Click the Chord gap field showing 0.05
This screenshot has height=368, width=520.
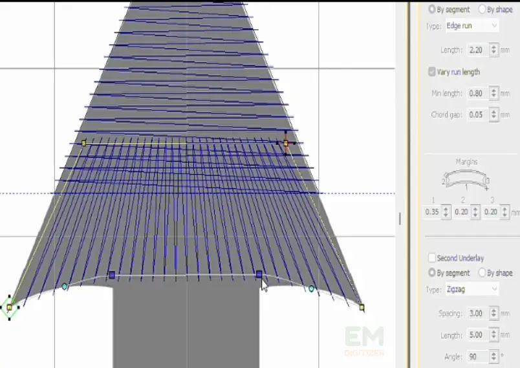(478, 114)
